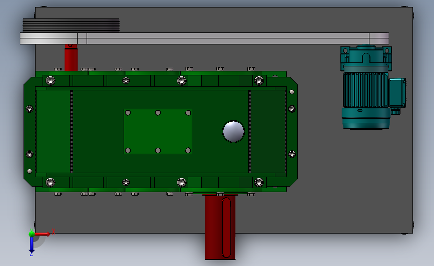Screen dimensions: 434x266
Task: Select the green gearbox top cover
Action: [161, 131]
